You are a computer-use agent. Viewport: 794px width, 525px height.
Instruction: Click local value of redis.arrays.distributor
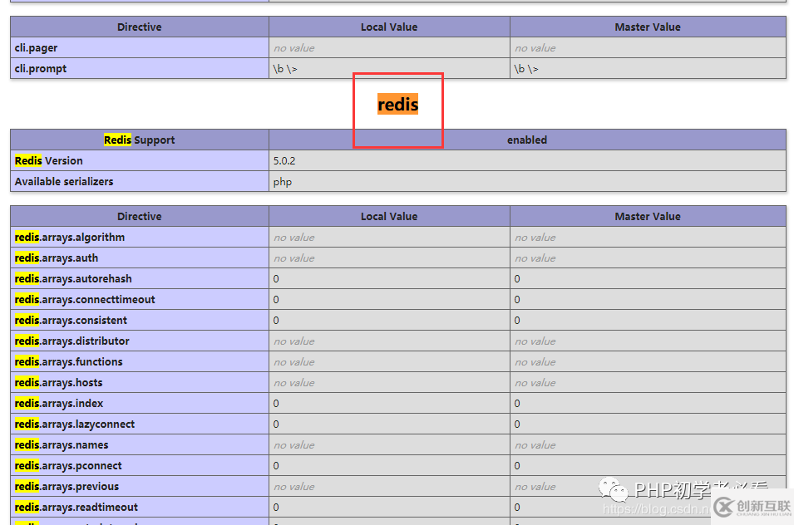[x=389, y=341]
